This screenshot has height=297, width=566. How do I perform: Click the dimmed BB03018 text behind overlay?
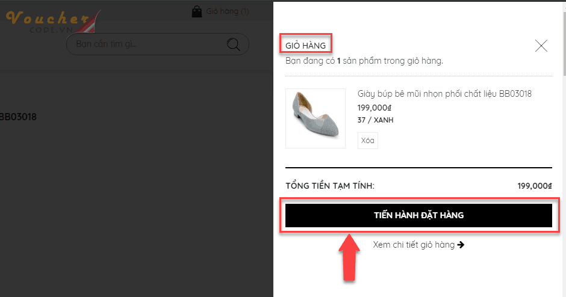point(18,117)
